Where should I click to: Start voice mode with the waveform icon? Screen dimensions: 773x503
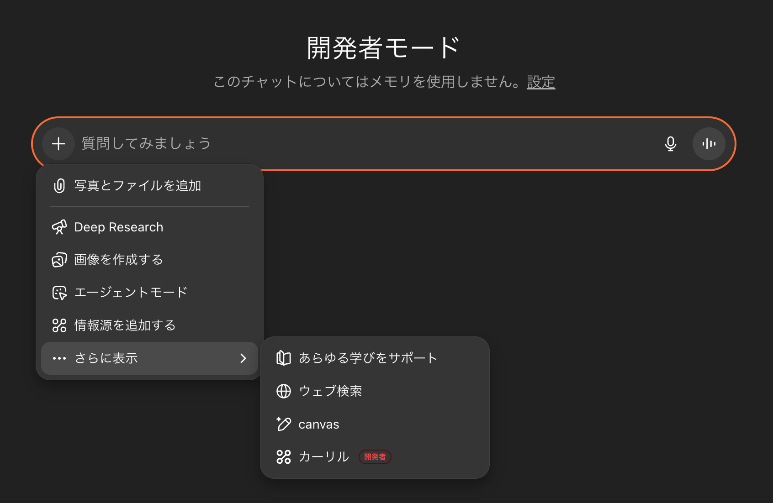pyautogui.click(x=709, y=143)
